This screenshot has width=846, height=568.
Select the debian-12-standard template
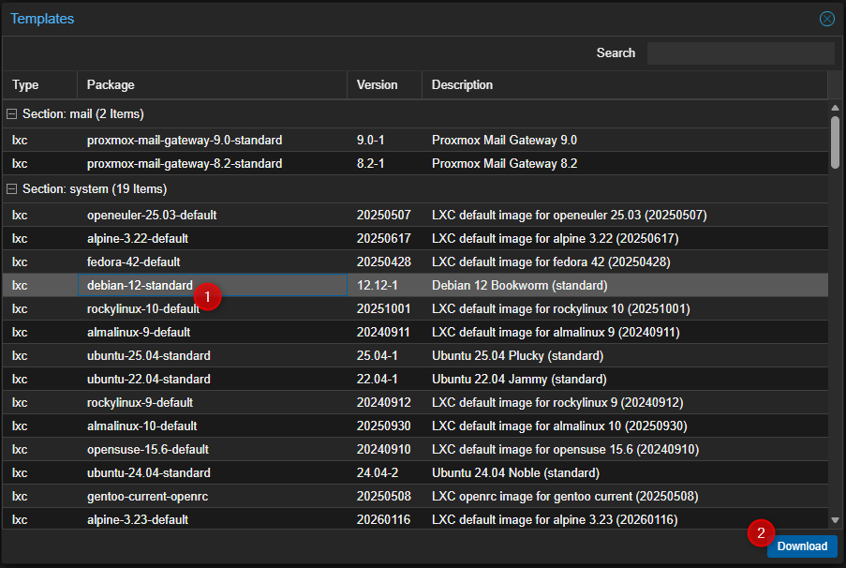(187, 285)
